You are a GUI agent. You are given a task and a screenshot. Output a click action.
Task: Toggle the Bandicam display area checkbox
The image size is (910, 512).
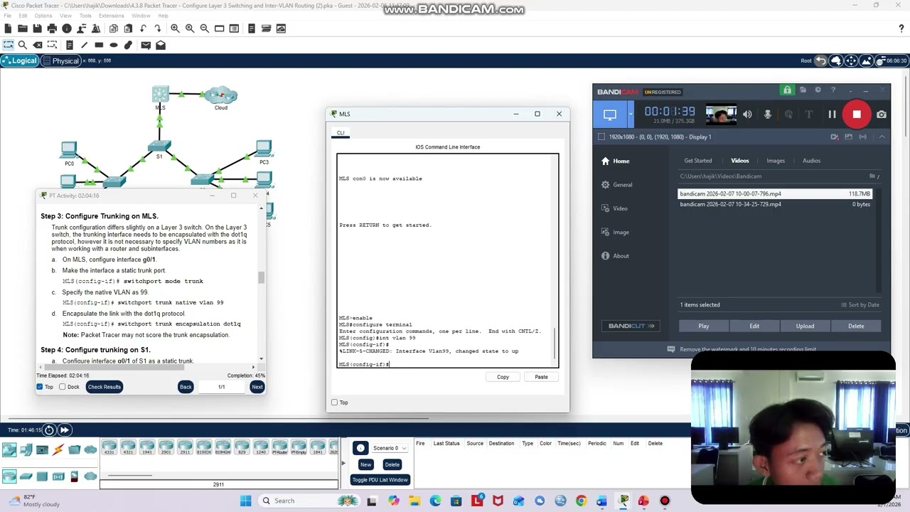point(601,137)
